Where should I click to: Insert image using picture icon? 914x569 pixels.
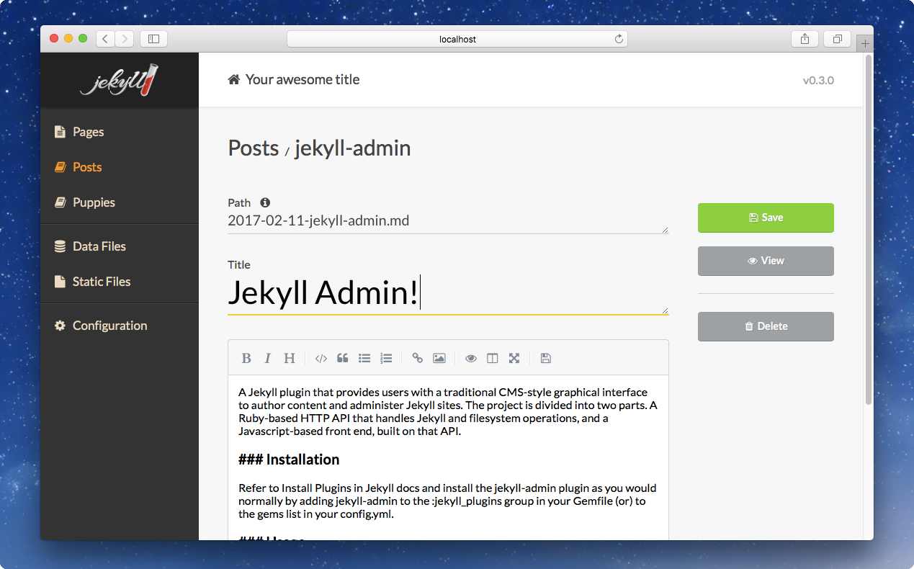click(439, 358)
